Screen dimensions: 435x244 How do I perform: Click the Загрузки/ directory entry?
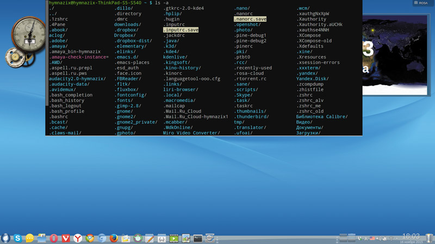(308, 133)
